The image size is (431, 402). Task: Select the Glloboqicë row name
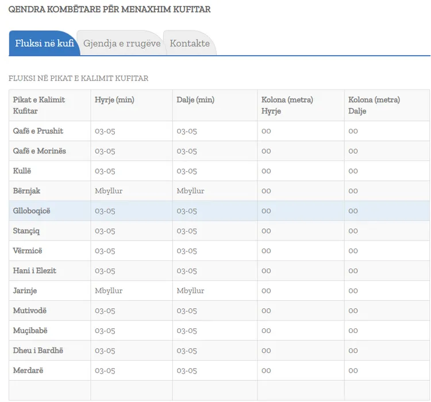pos(32,210)
